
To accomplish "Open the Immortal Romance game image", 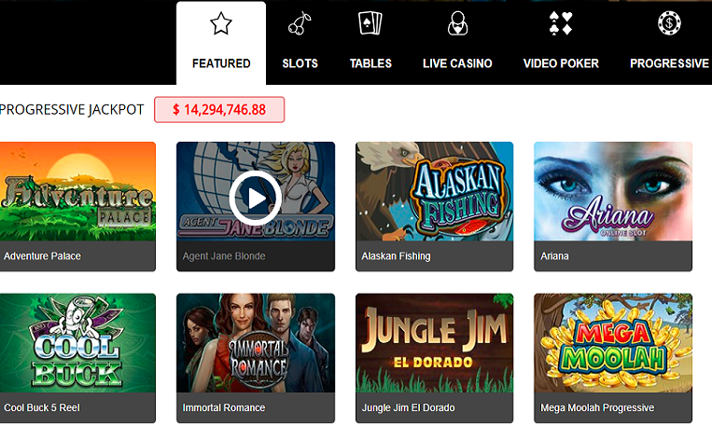I will [x=256, y=343].
